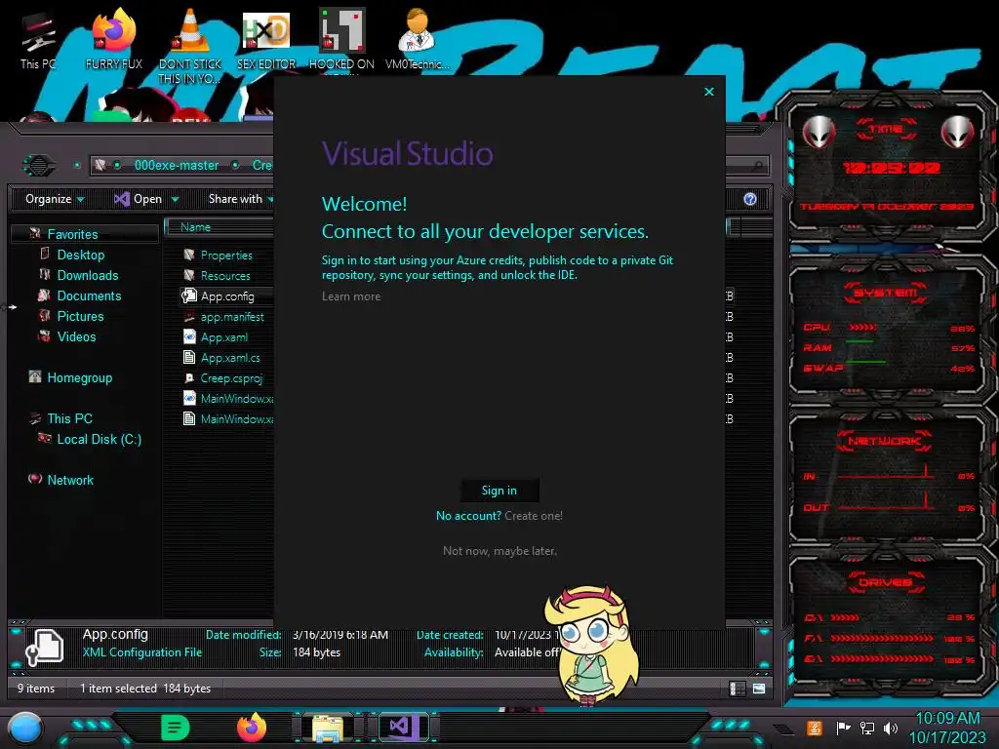Open the volume speaker tray icon
This screenshot has width=999, height=749.
click(891, 728)
